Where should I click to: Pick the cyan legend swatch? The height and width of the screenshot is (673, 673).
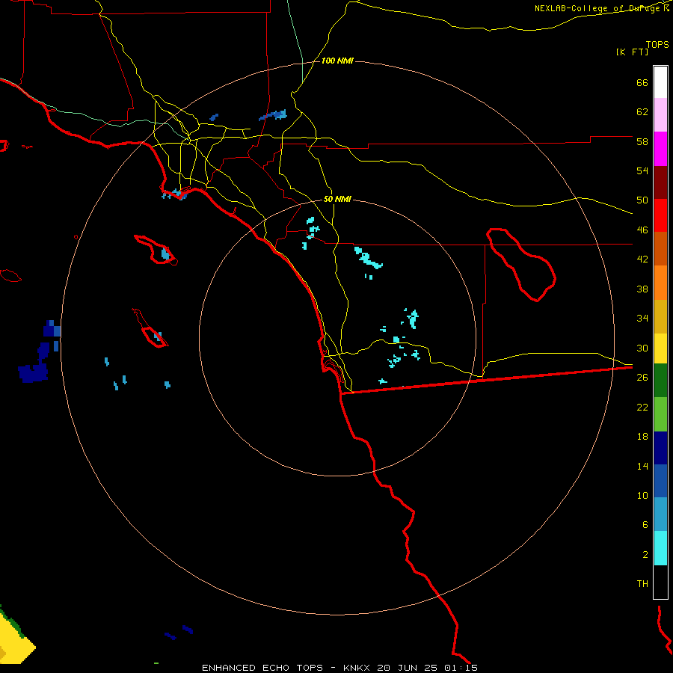(x=660, y=548)
